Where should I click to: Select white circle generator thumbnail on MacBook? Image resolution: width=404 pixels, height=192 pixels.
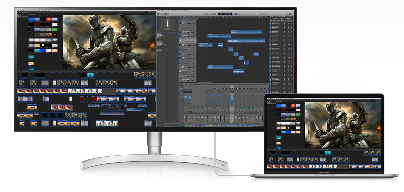(288, 128)
